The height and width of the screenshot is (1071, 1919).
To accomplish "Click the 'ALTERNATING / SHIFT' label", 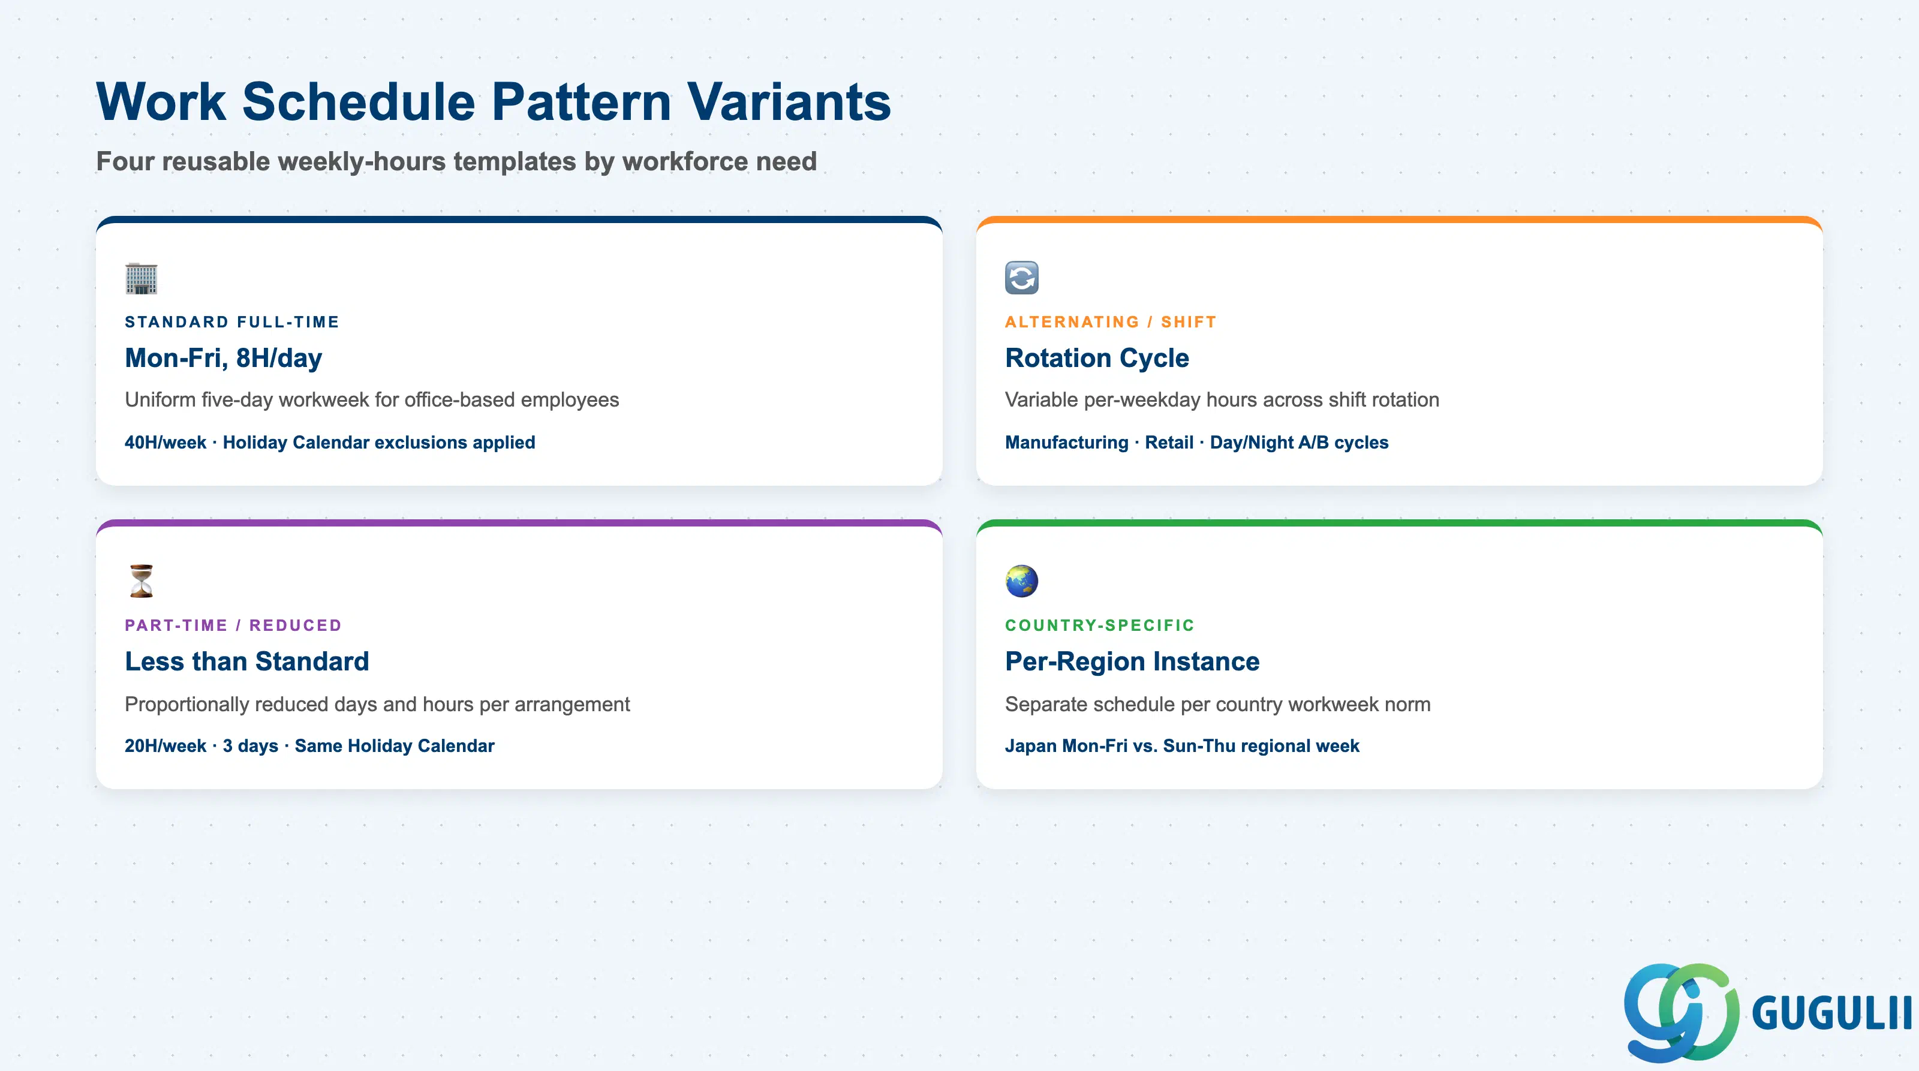I will point(1110,322).
